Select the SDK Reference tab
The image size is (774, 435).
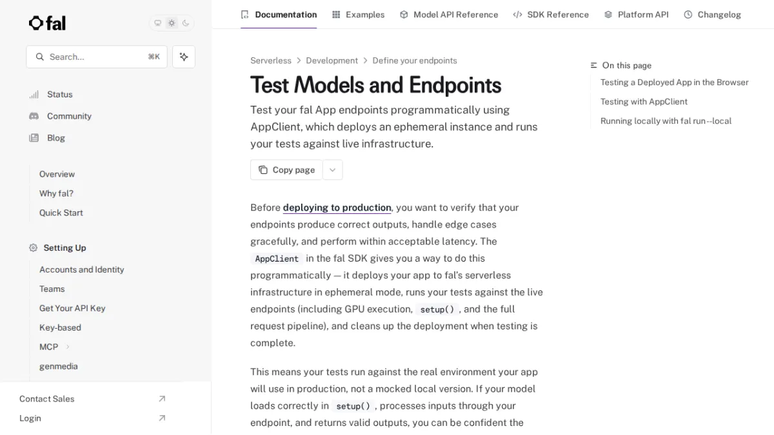click(x=551, y=14)
